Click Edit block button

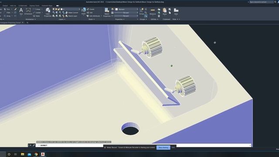[x=90, y=13]
